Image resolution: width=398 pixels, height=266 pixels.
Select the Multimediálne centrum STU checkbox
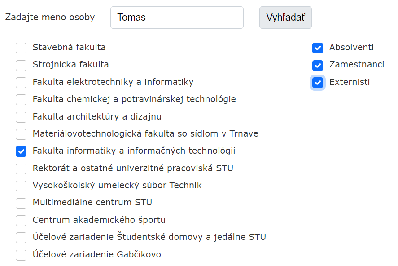pyautogui.click(x=21, y=203)
